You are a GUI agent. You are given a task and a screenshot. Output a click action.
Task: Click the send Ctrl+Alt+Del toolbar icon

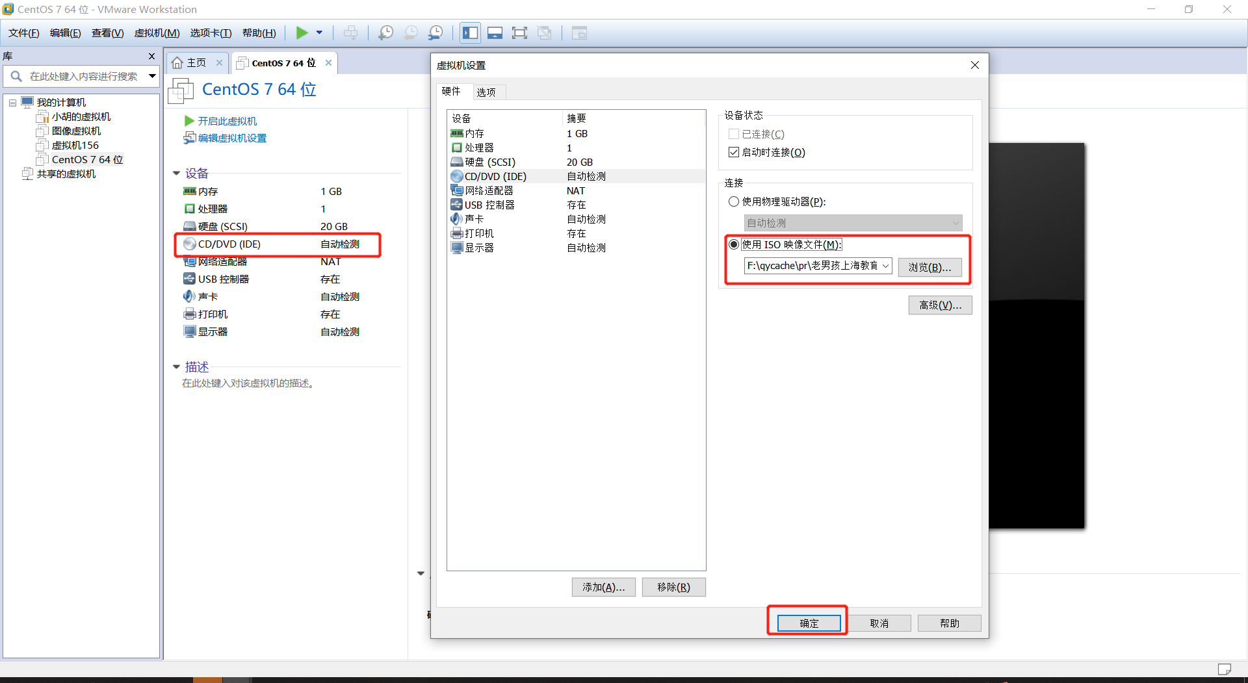[350, 32]
